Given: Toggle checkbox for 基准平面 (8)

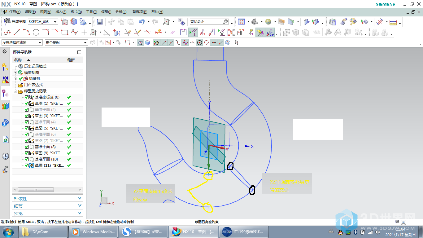Looking at the screenshot, I should [x=27, y=147].
